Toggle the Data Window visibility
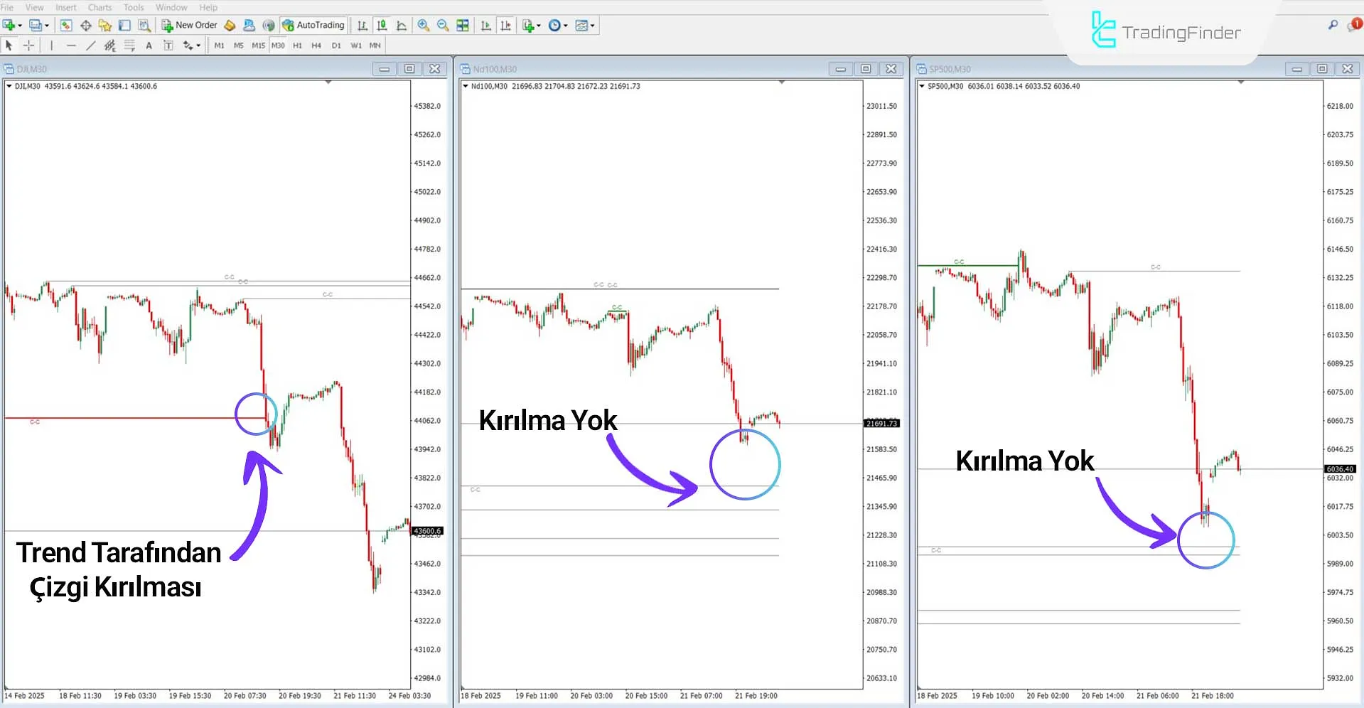The width and height of the screenshot is (1364, 708). coord(85,25)
